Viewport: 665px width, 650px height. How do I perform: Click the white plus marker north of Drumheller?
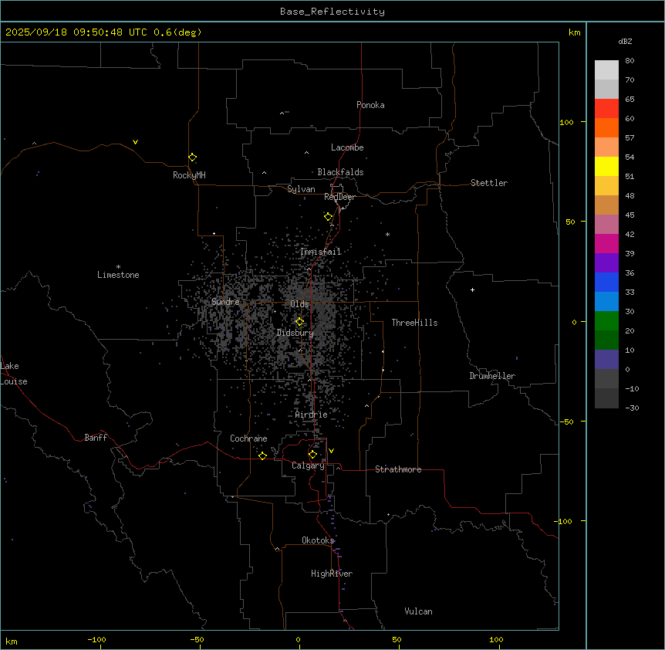(x=473, y=289)
